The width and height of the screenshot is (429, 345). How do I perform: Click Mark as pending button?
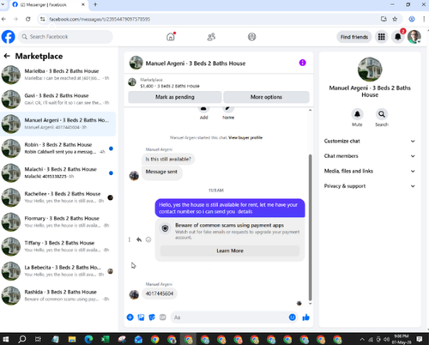(x=175, y=97)
